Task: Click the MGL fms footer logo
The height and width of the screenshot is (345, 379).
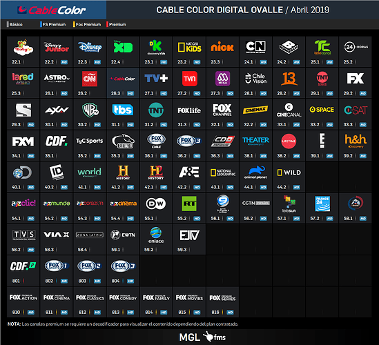Action: point(202,337)
